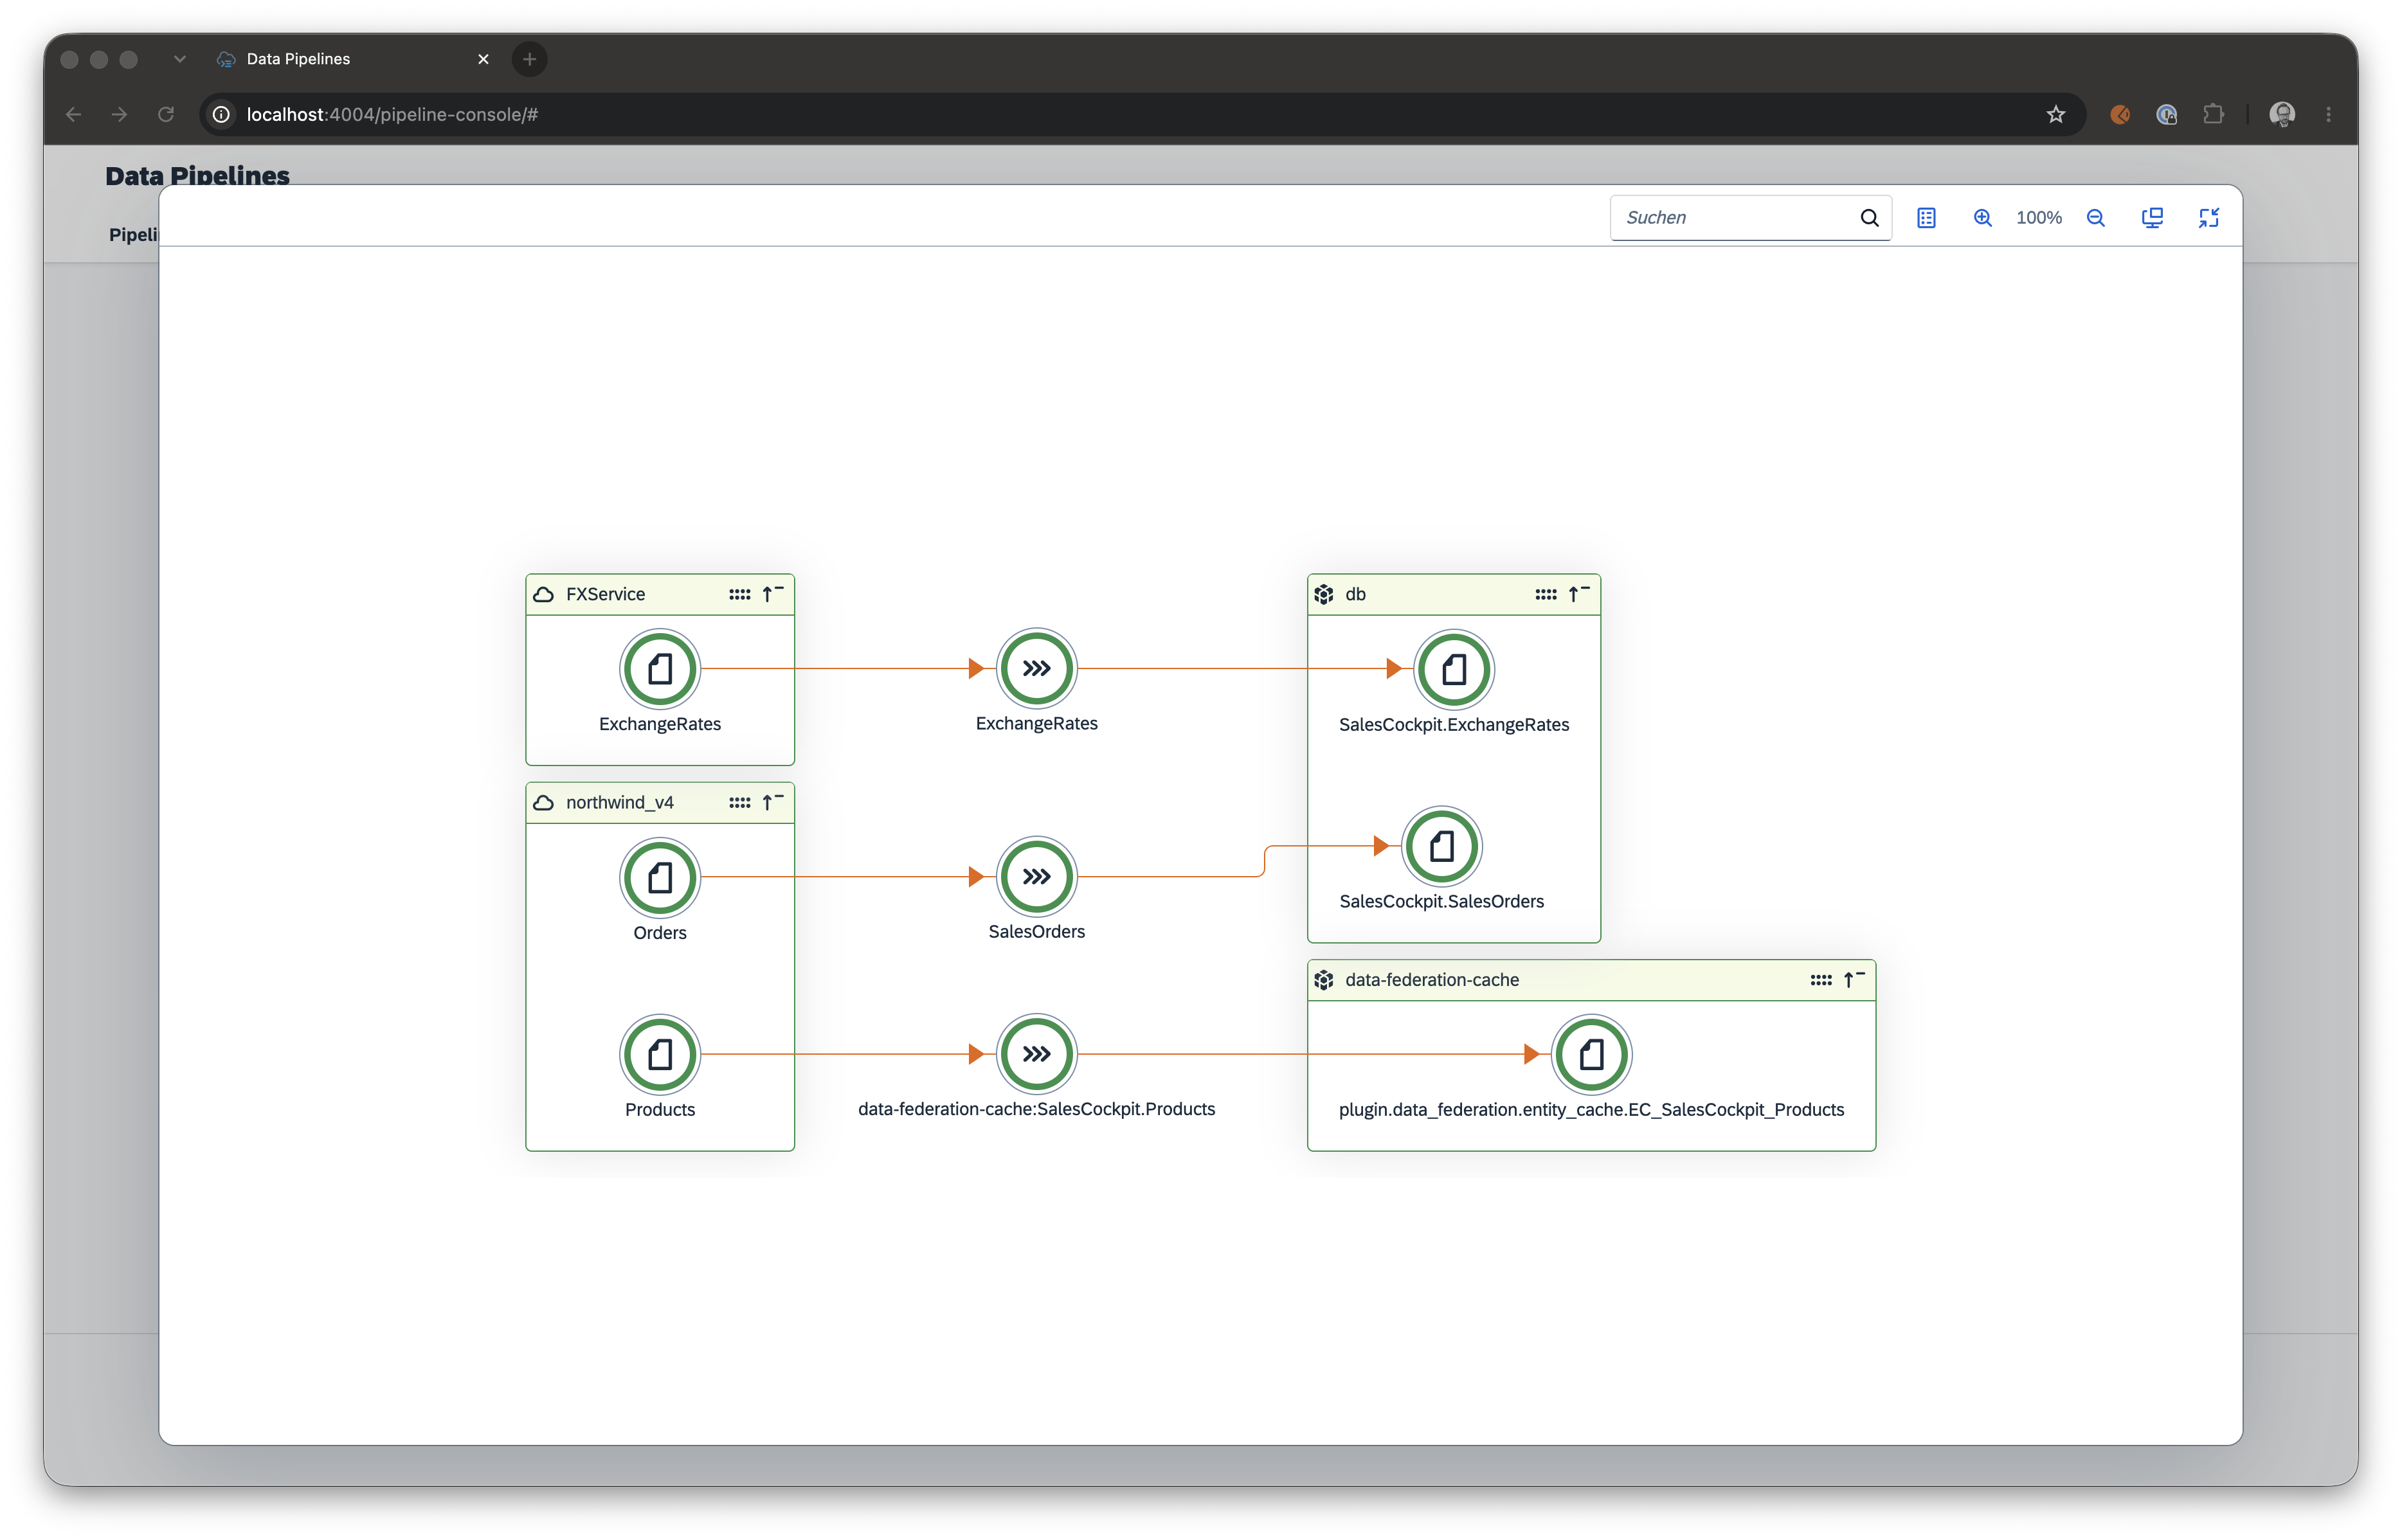Zoom in on the pipeline graph

(1982, 218)
